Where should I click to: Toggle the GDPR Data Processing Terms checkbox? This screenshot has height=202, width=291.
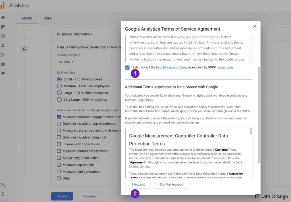[x=127, y=67]
